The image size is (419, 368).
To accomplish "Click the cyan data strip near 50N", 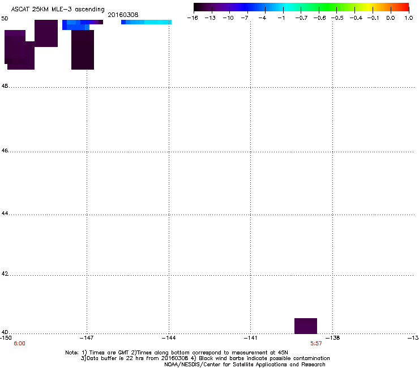I will coord(146,22).
